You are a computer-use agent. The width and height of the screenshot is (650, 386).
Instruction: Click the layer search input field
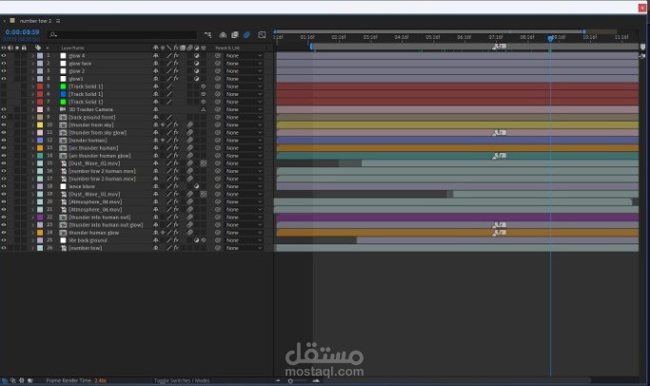tap(122, 35)
